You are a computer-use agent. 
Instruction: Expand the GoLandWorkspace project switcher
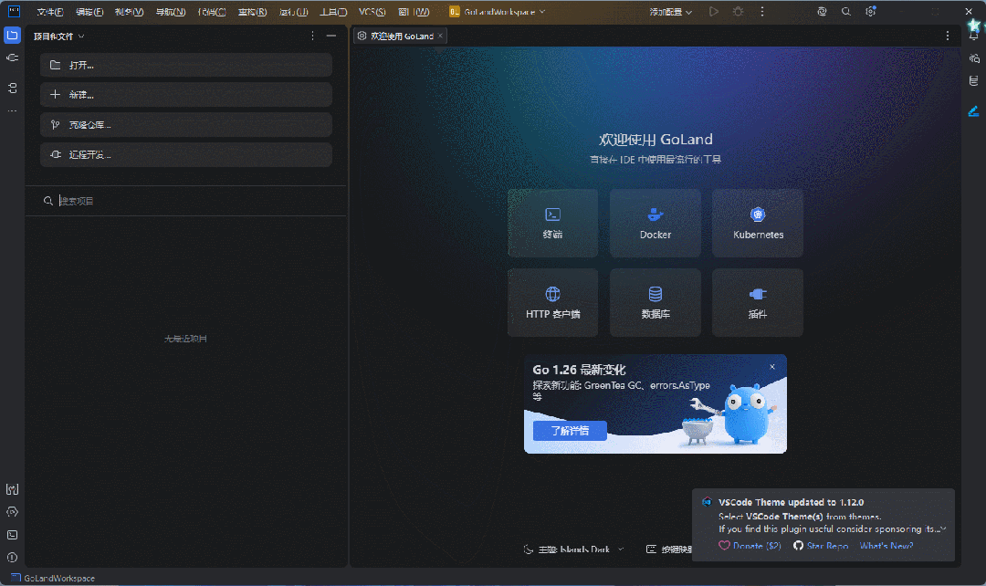[498, 12]
